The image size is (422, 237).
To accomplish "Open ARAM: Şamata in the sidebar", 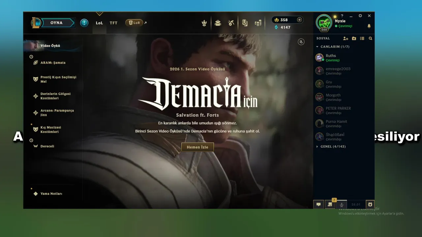I will click(x=53, y=63).
